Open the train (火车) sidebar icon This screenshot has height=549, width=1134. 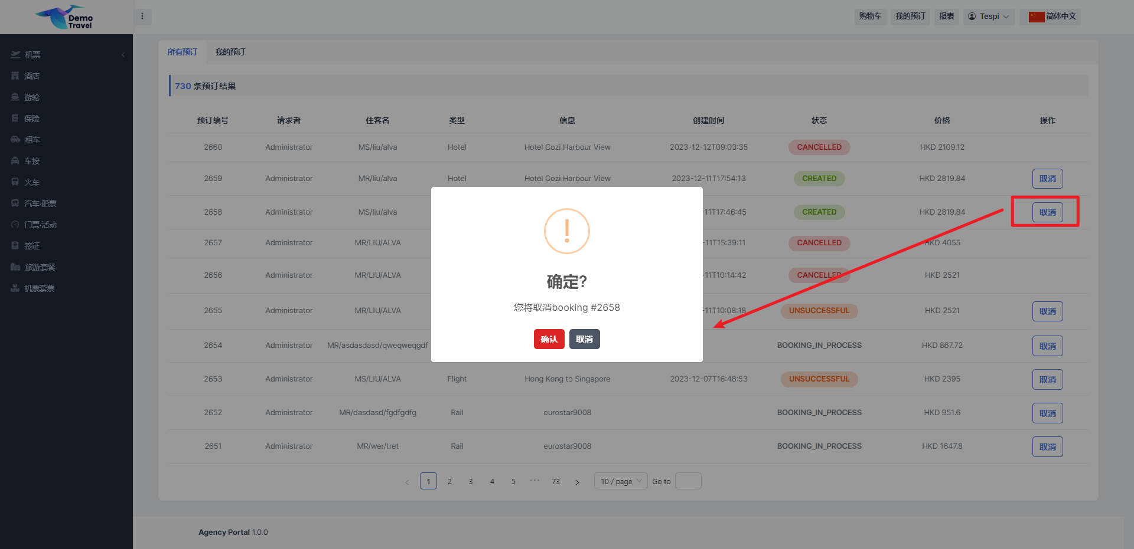click(15, 182)
